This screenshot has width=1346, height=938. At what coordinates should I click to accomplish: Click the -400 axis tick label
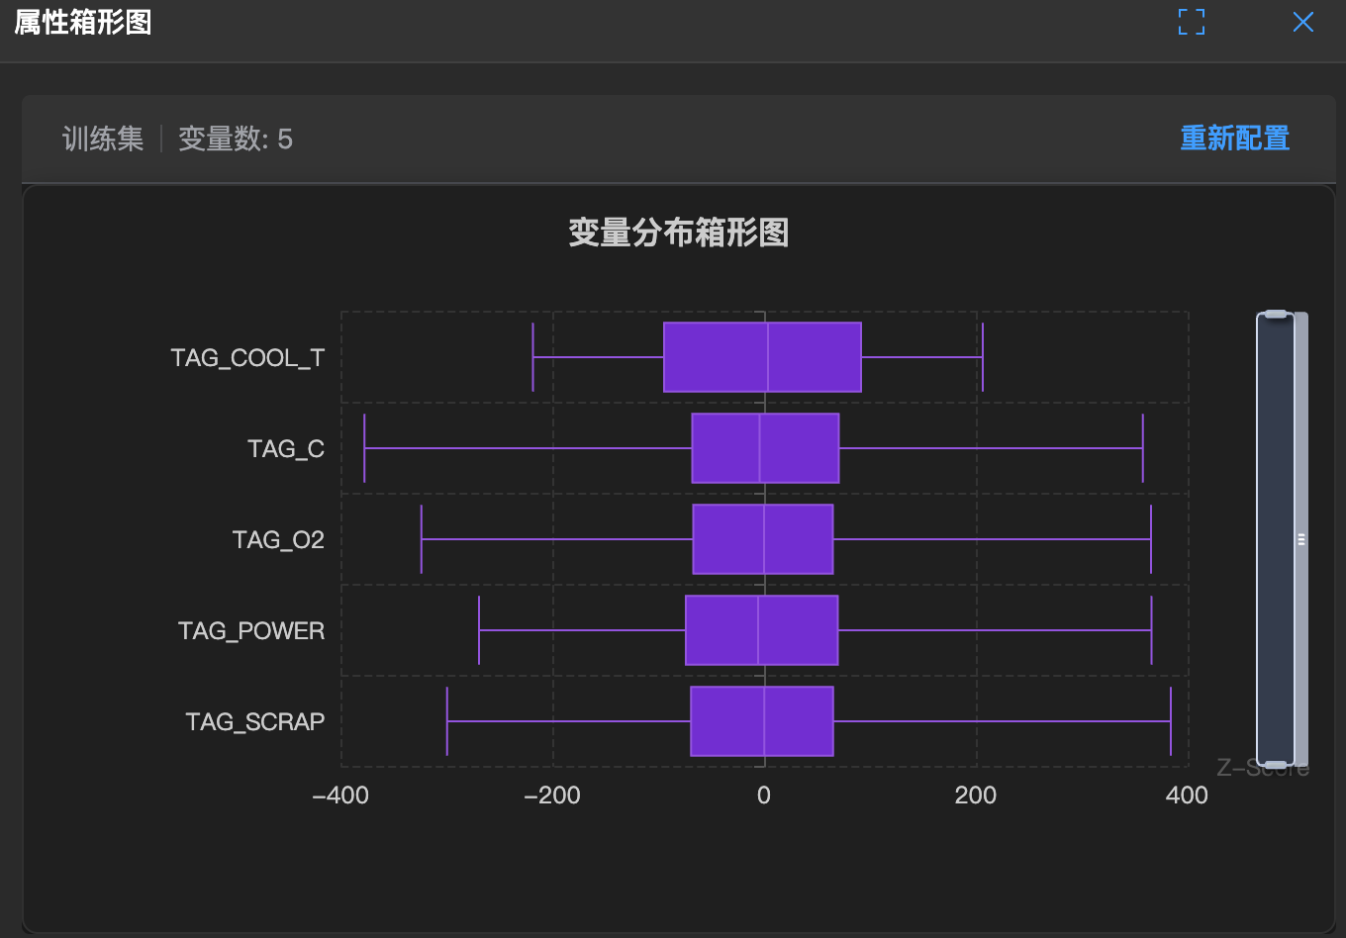click(x=341, y=795)
